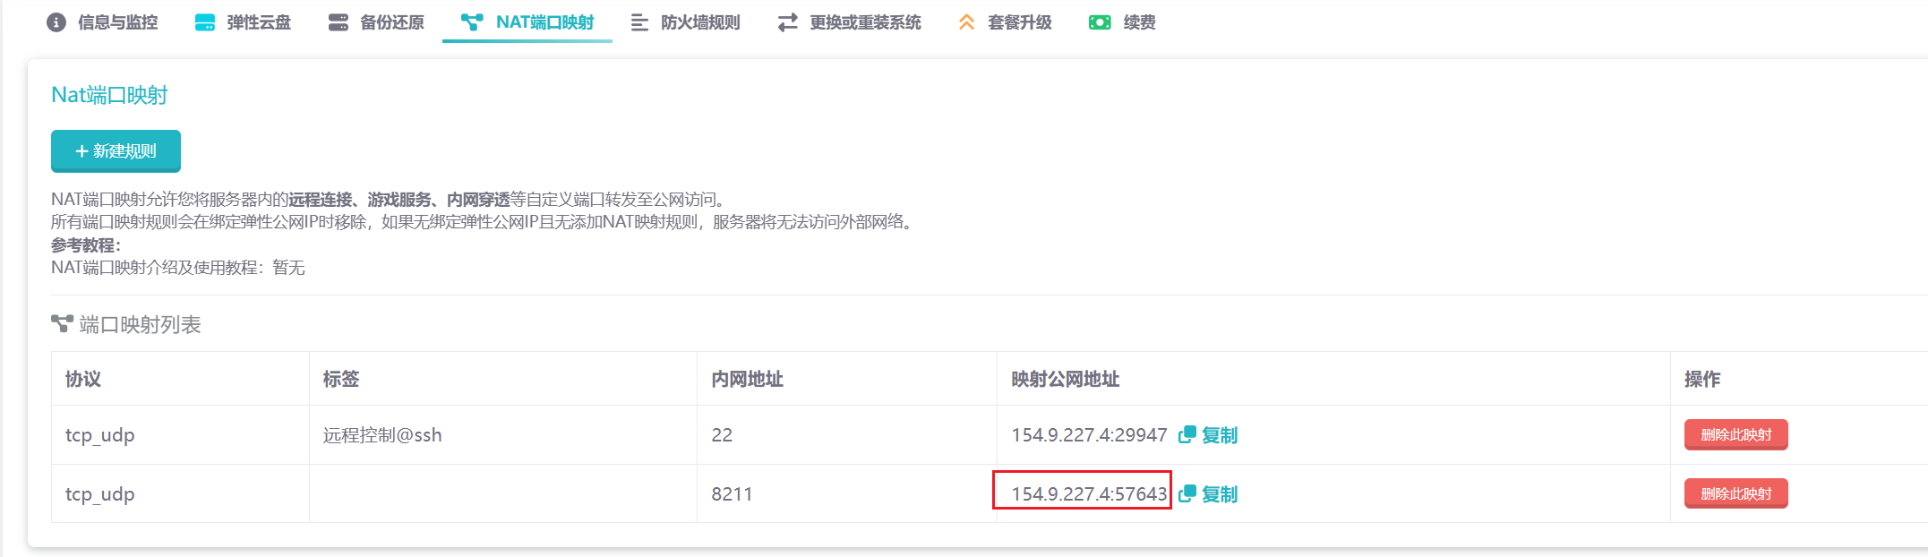Click the network node icon beside NAT端口映射
Viewport: 1928px width, 557px height.
[472, 22]
